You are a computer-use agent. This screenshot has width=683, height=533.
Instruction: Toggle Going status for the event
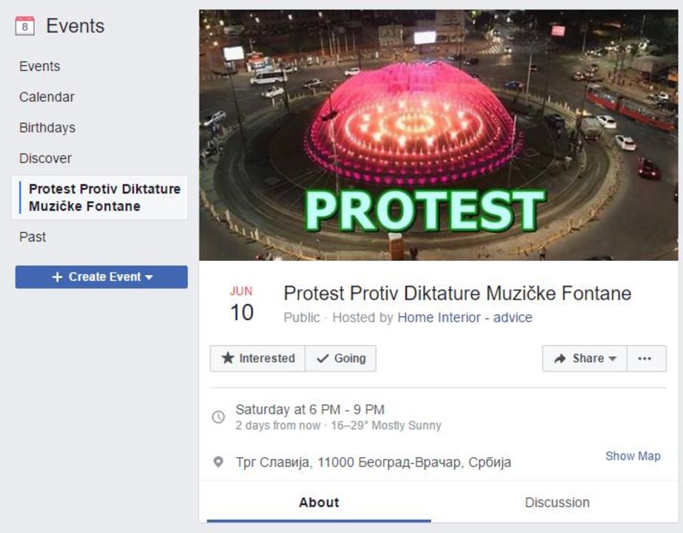[x=341, y=359]
